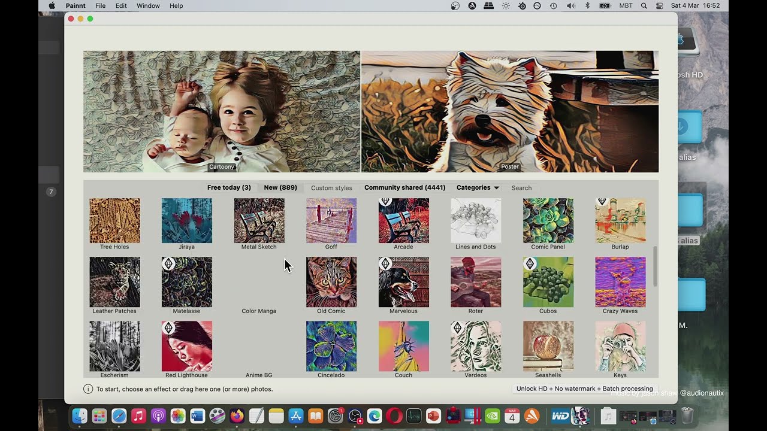Click the info icon in status bar
The height and width of the screenshot is (431, 767).
click(88, 389)
